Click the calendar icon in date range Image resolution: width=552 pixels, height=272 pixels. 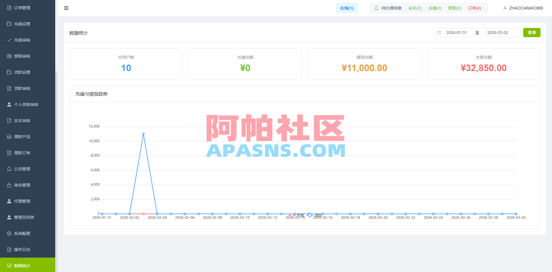[439, 33]
